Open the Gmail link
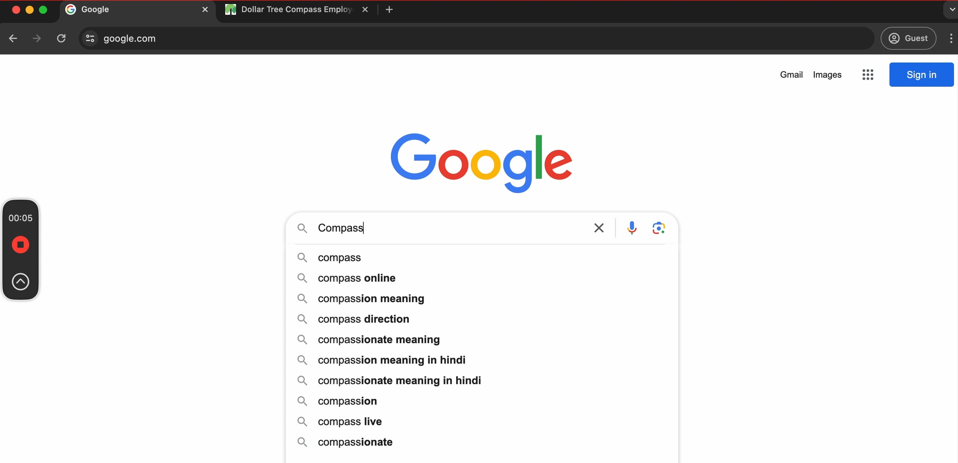The width and height of the screenshot is (958, 463). pos(791,75)
